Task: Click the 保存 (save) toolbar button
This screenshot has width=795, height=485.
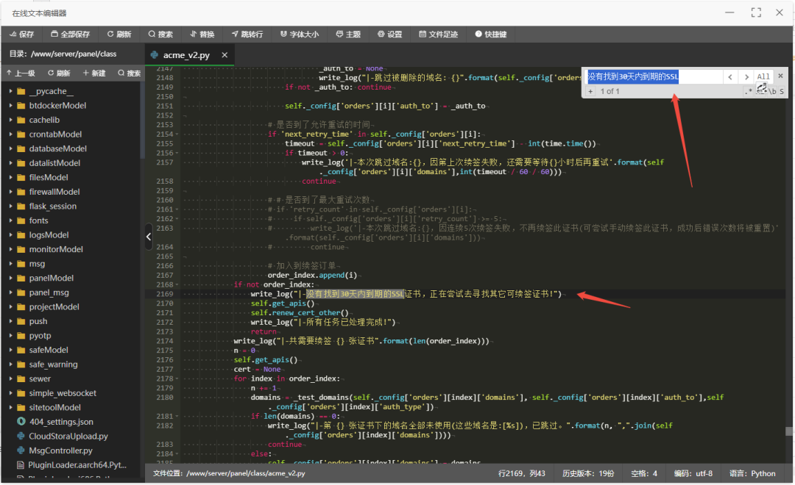Action: 22,35
